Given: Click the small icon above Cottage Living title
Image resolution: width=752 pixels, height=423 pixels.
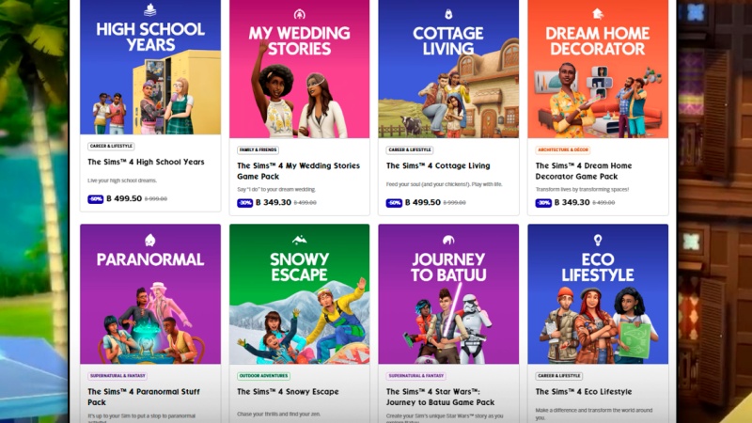Looking at the screenshot, I should point(448,14).
